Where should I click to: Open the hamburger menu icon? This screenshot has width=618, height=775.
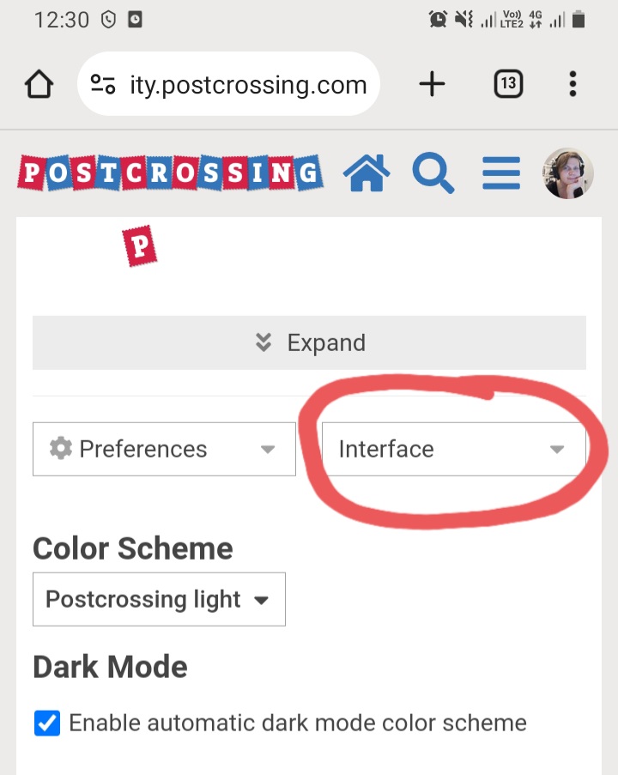pos(501,173)
